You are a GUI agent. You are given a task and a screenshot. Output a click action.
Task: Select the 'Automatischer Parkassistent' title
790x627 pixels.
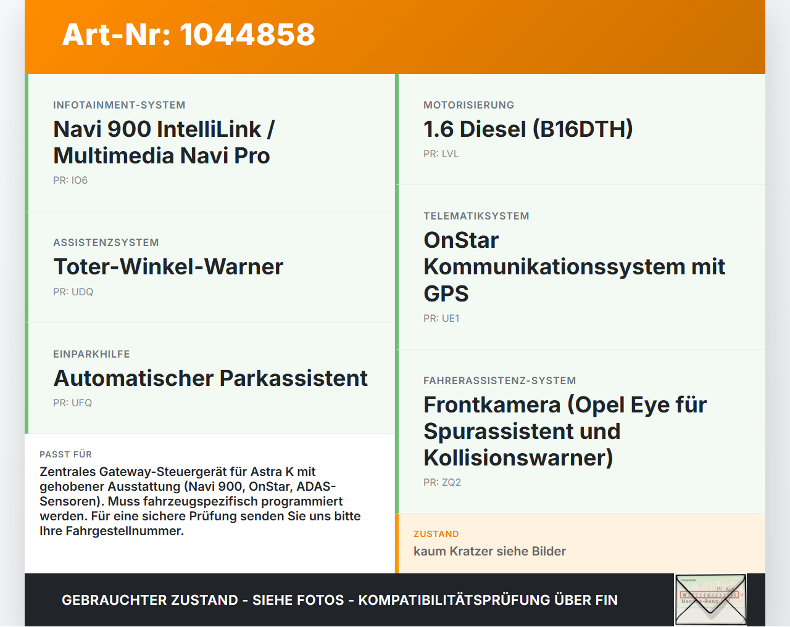coord(210,378)
